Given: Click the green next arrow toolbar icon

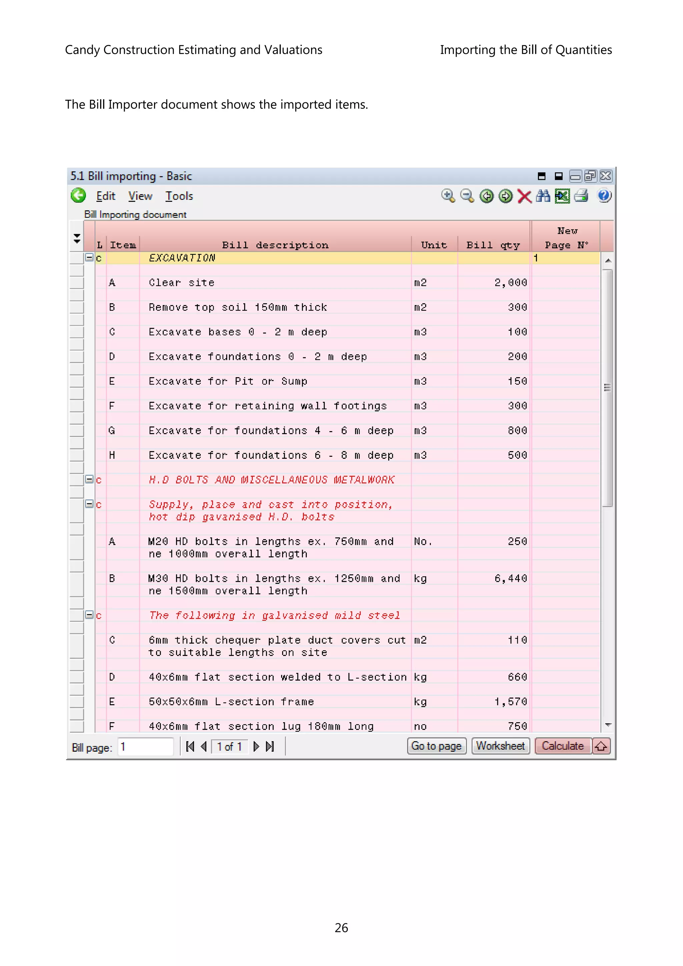Looking at the screenshot, I should click(505, 196).
